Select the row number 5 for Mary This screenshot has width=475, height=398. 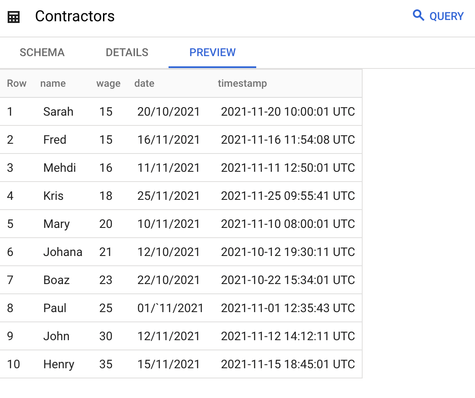coord(10,224)
